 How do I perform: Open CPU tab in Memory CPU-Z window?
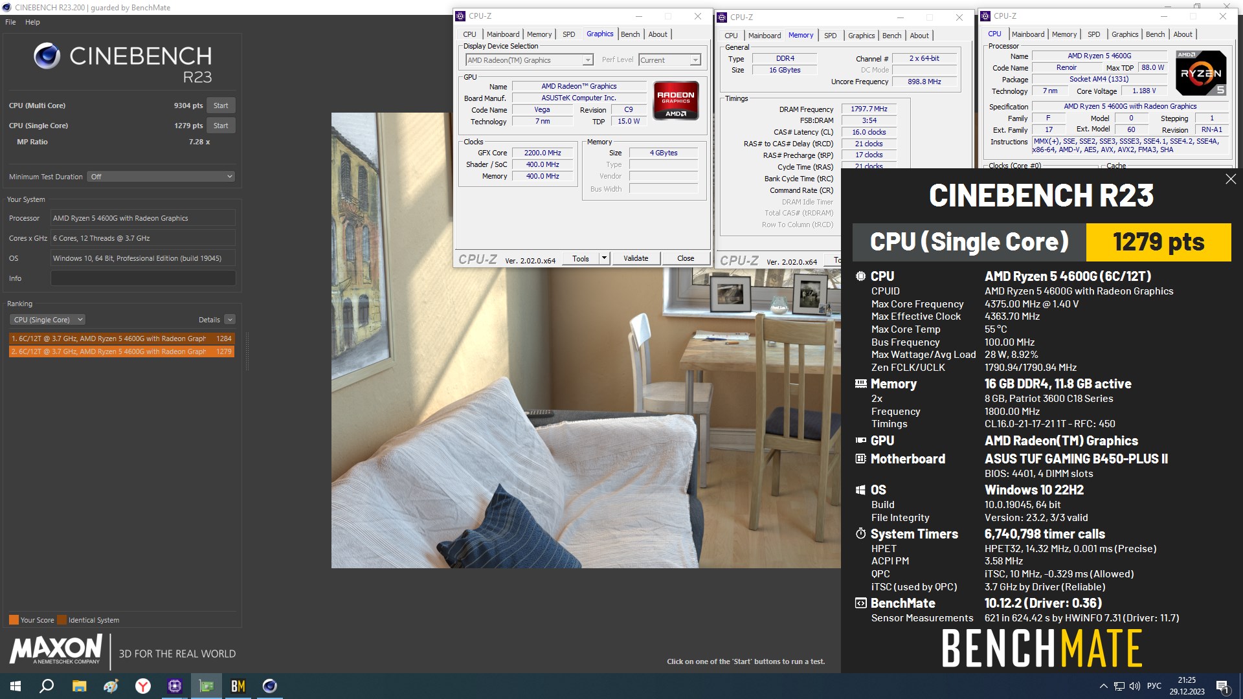[x=731, y=36]
